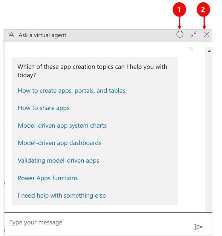Collapse the chat with the inward arrows icon
This screenshot has height=236, width=222.
pos(193,34)
